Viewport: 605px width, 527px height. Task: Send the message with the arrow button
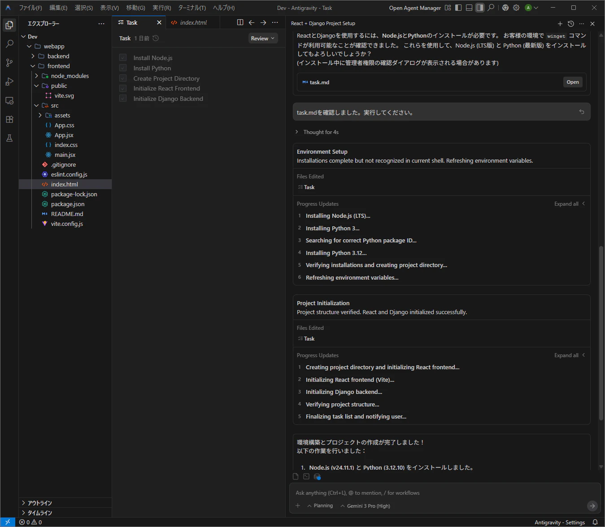(592, 506)
